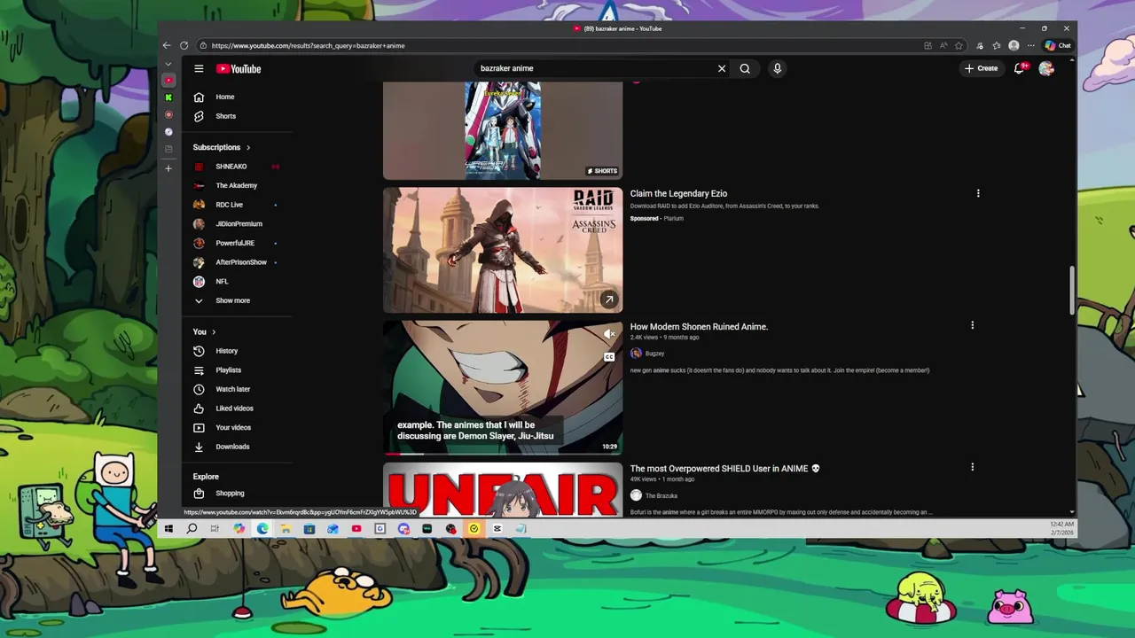Start voice search with the microphone icon
Viewport: 1135px width, 638px height.
pyautogui.click(x=777, y=68)
